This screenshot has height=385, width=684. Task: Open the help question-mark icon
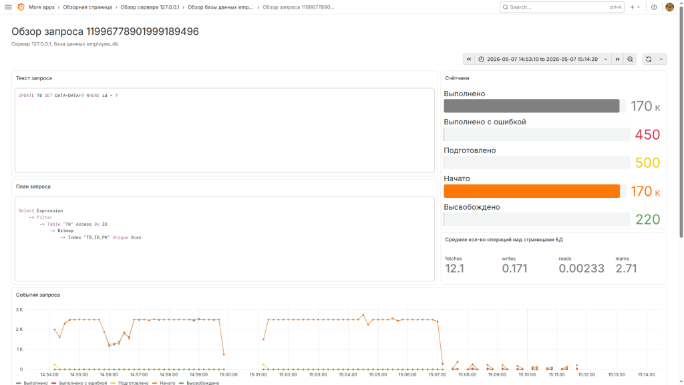tap(654, 7)
